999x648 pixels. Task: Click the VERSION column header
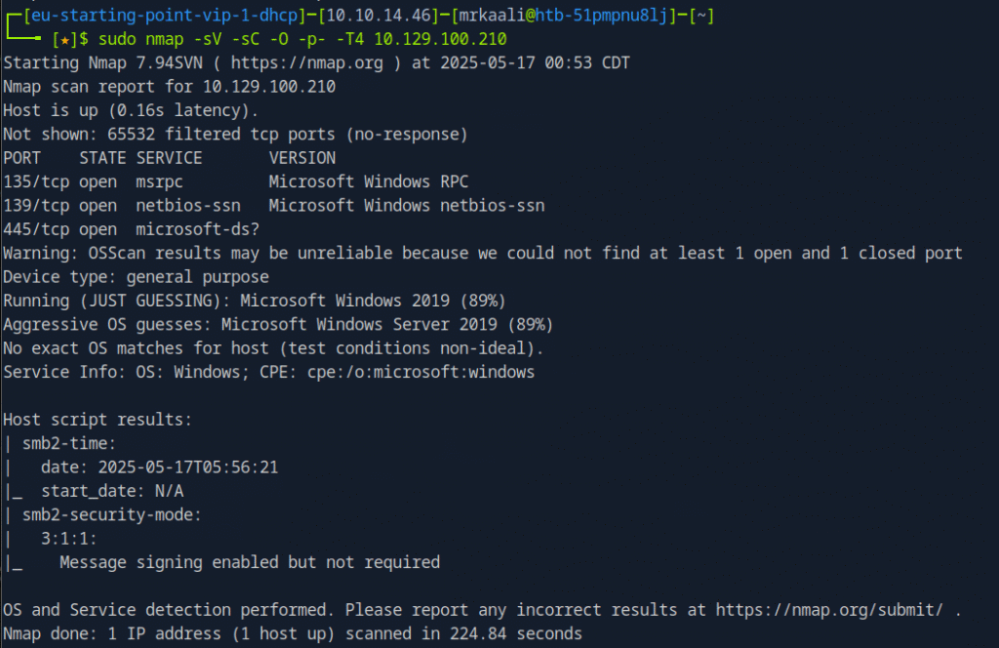point(302,158)
